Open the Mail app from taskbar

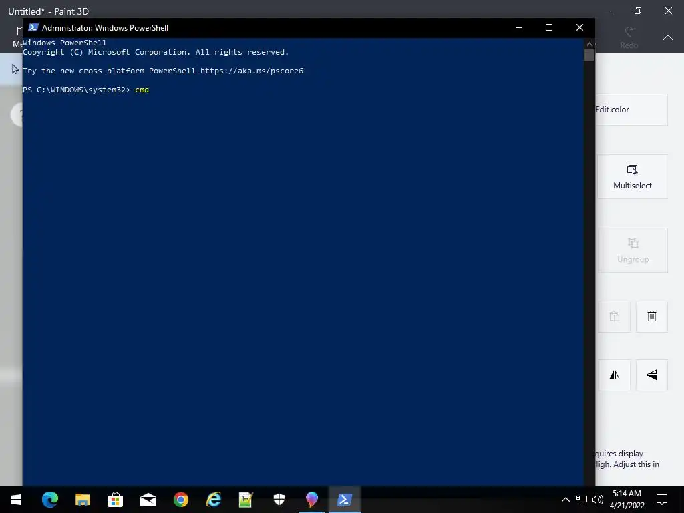tap(148, 500)
